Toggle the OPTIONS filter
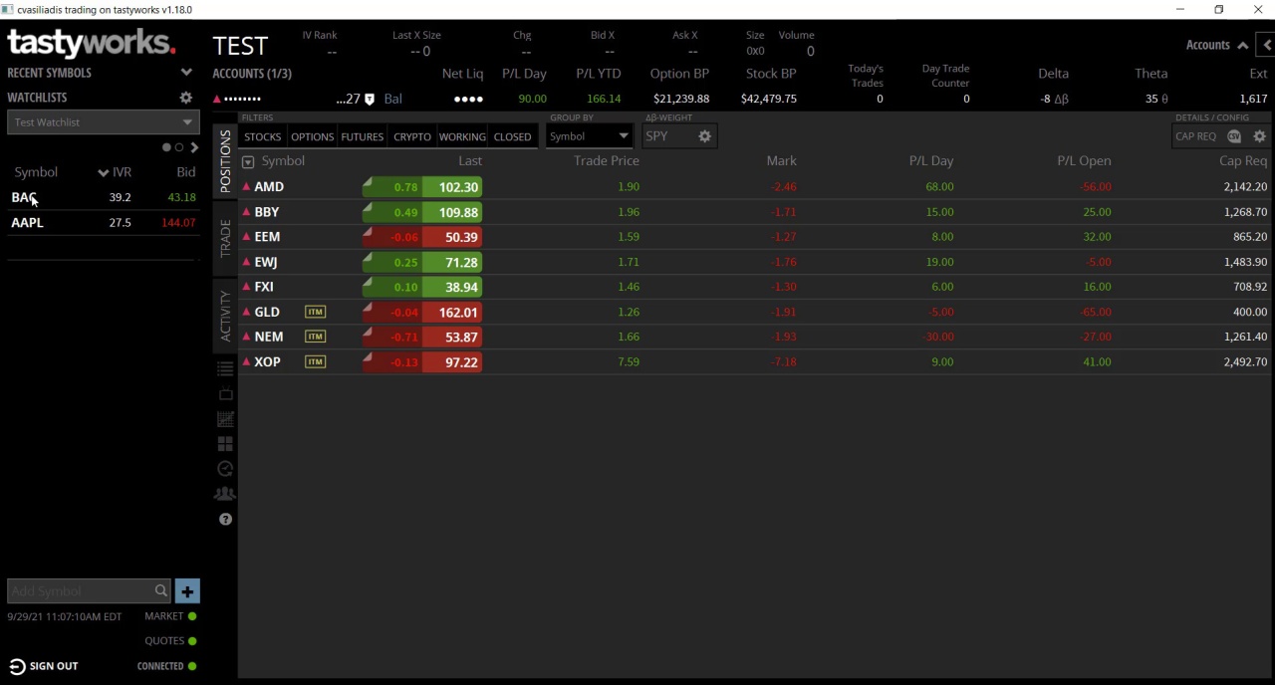This screenshot has height=685, width=1275. 312,136
